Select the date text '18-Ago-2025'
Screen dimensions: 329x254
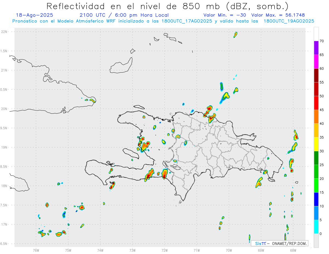click(35, 15)
